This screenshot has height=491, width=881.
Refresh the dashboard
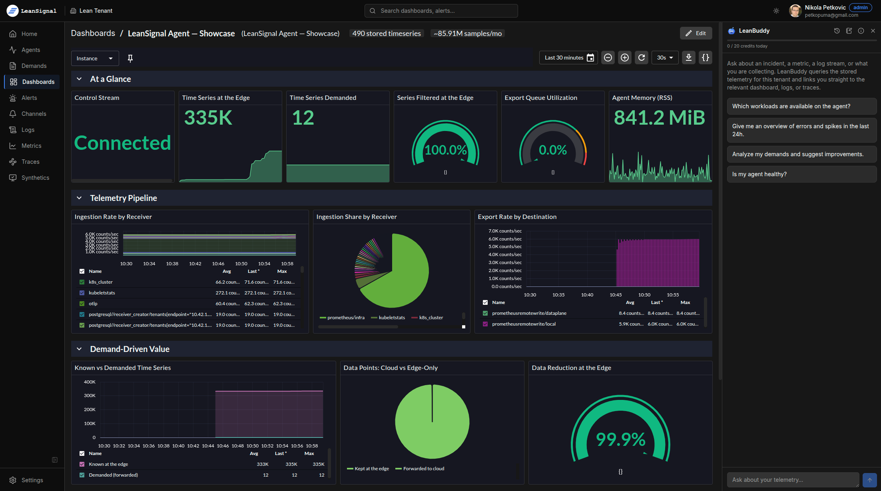point(641,58)
